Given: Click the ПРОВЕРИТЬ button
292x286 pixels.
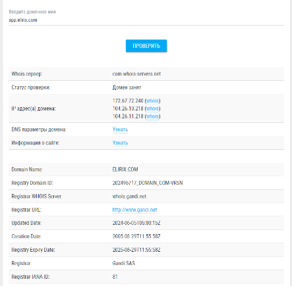Looking at the screenshot, I should coord(146,46).
